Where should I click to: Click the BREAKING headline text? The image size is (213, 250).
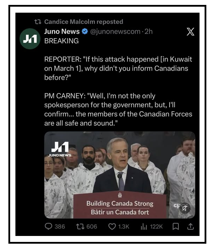61,41
